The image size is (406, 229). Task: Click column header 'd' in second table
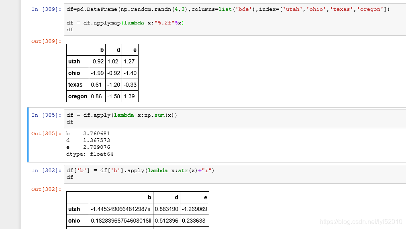point(167,197)
